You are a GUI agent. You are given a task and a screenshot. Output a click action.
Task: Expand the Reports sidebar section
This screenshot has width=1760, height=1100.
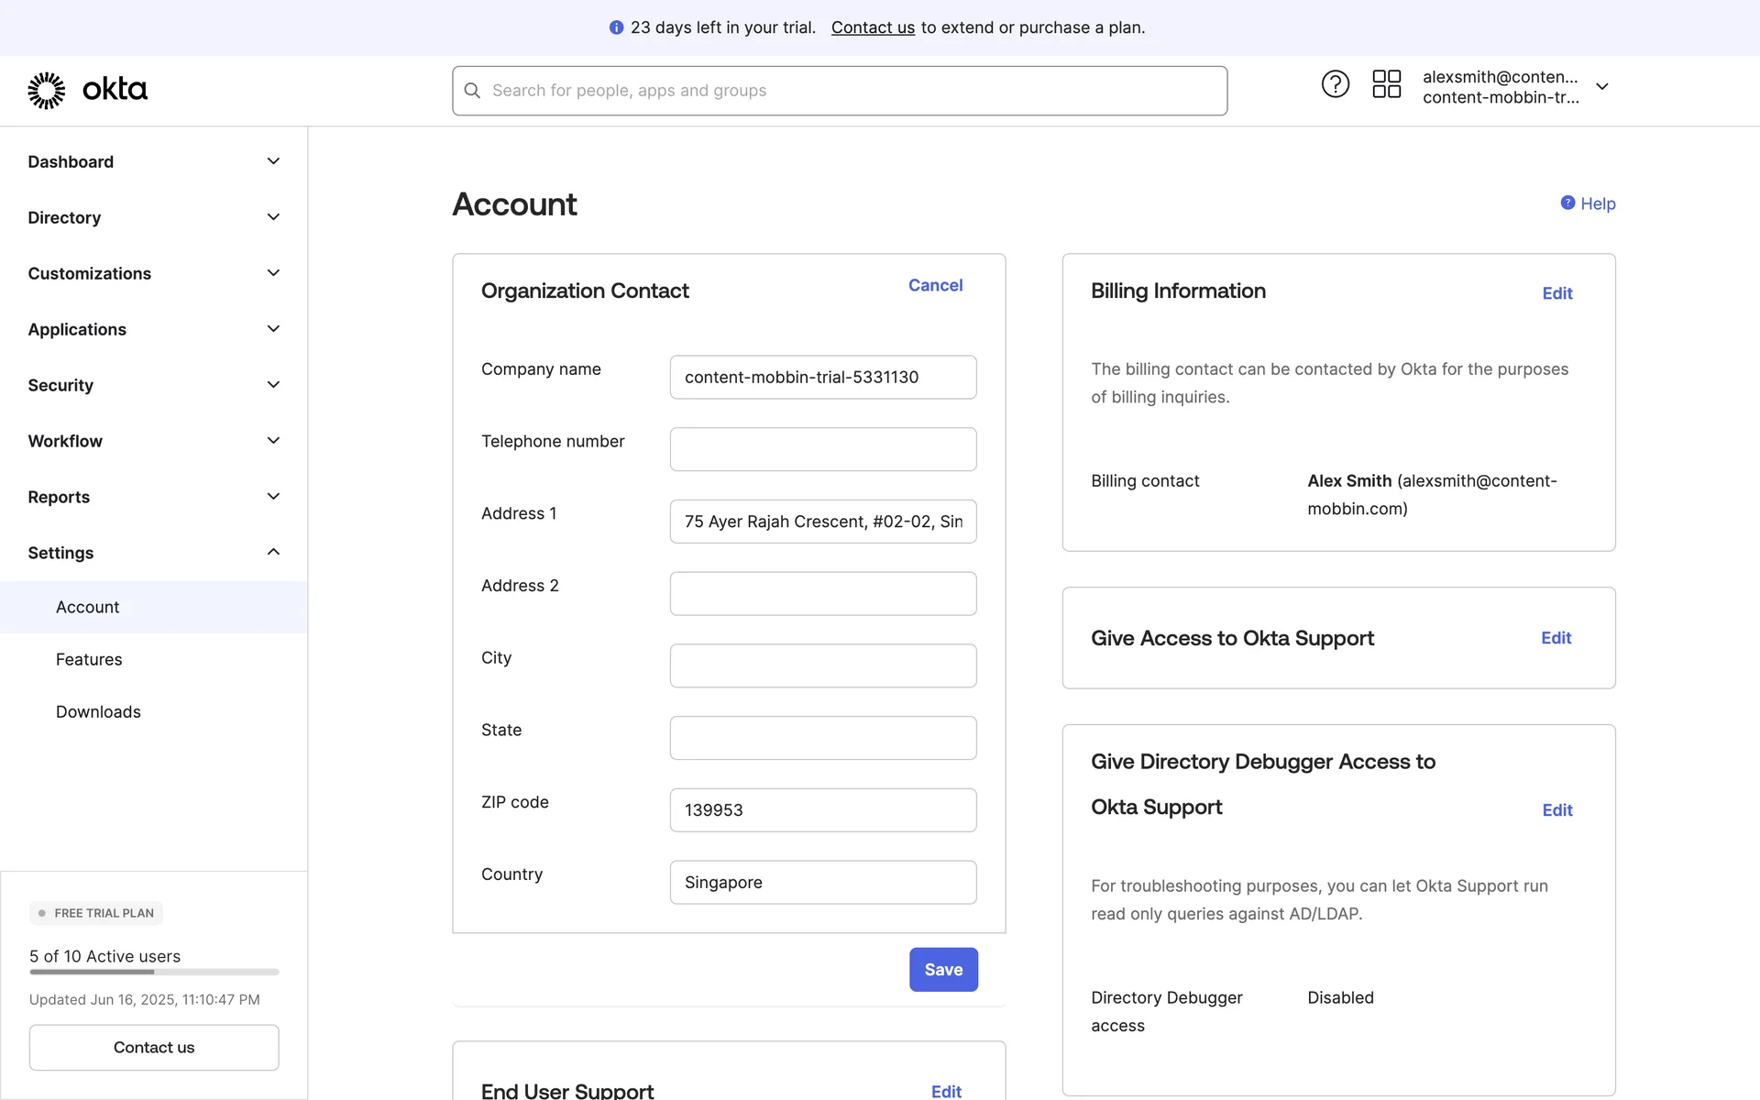coord(273,497)
